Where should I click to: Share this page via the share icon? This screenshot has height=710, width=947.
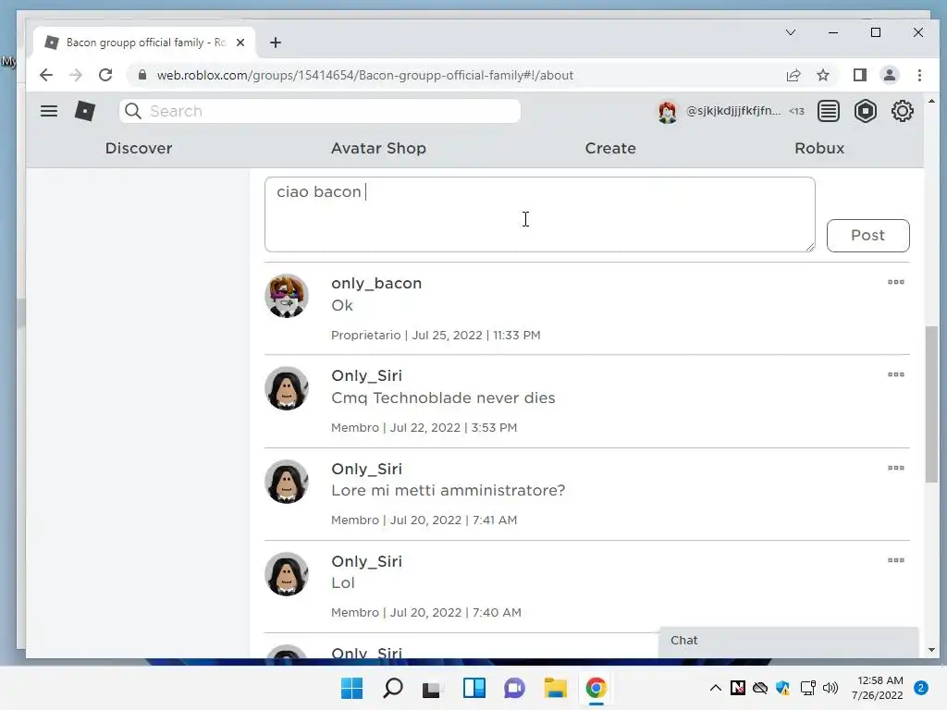tap(793, 75)
